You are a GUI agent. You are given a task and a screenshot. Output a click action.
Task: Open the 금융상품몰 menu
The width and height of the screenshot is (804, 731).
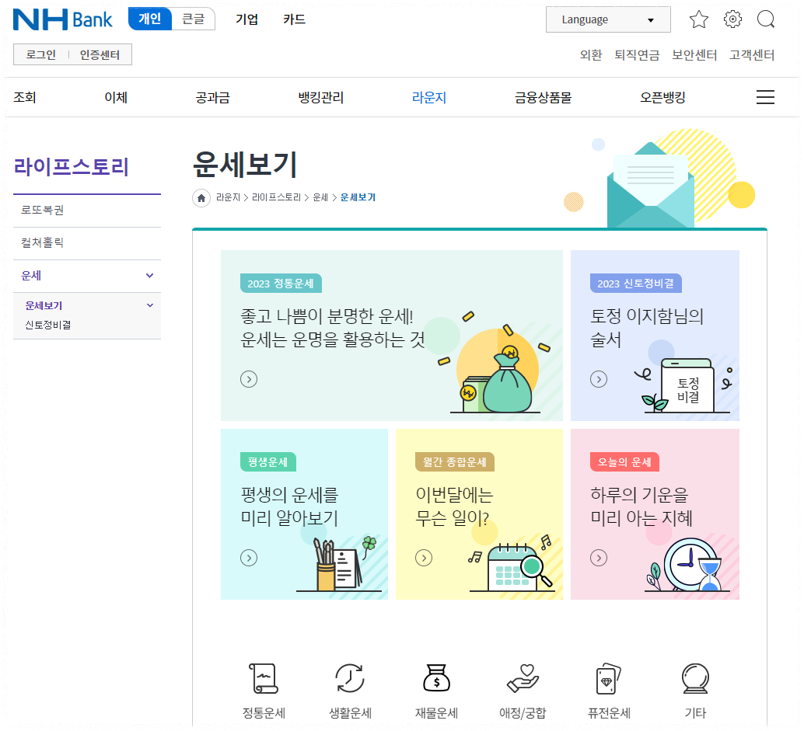pyautogui.click(x=543, y=97)
